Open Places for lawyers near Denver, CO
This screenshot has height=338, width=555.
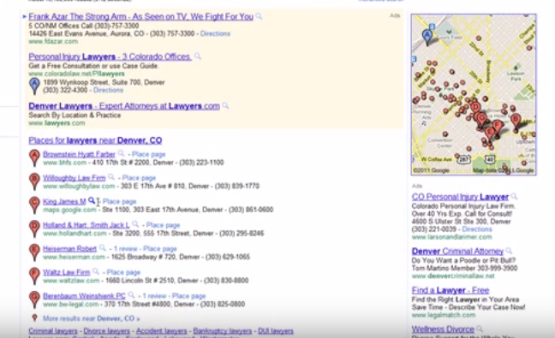click(95, 140)
